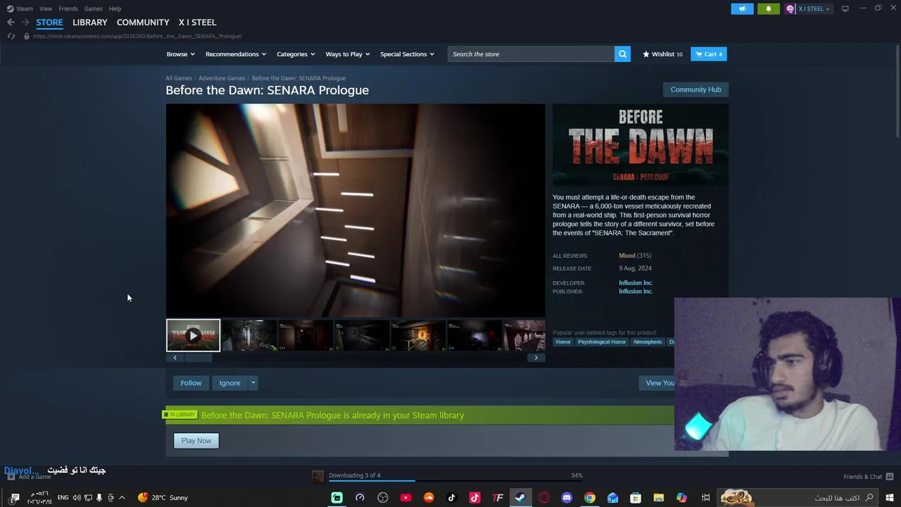Open File Explorer in the taskbar
This screenshot has width=901, height=507.
pos(658,498)
